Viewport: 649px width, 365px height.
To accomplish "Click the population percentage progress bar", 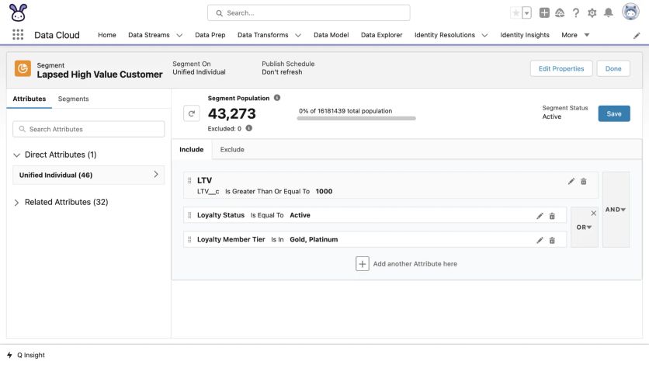I will click(356, 118).
